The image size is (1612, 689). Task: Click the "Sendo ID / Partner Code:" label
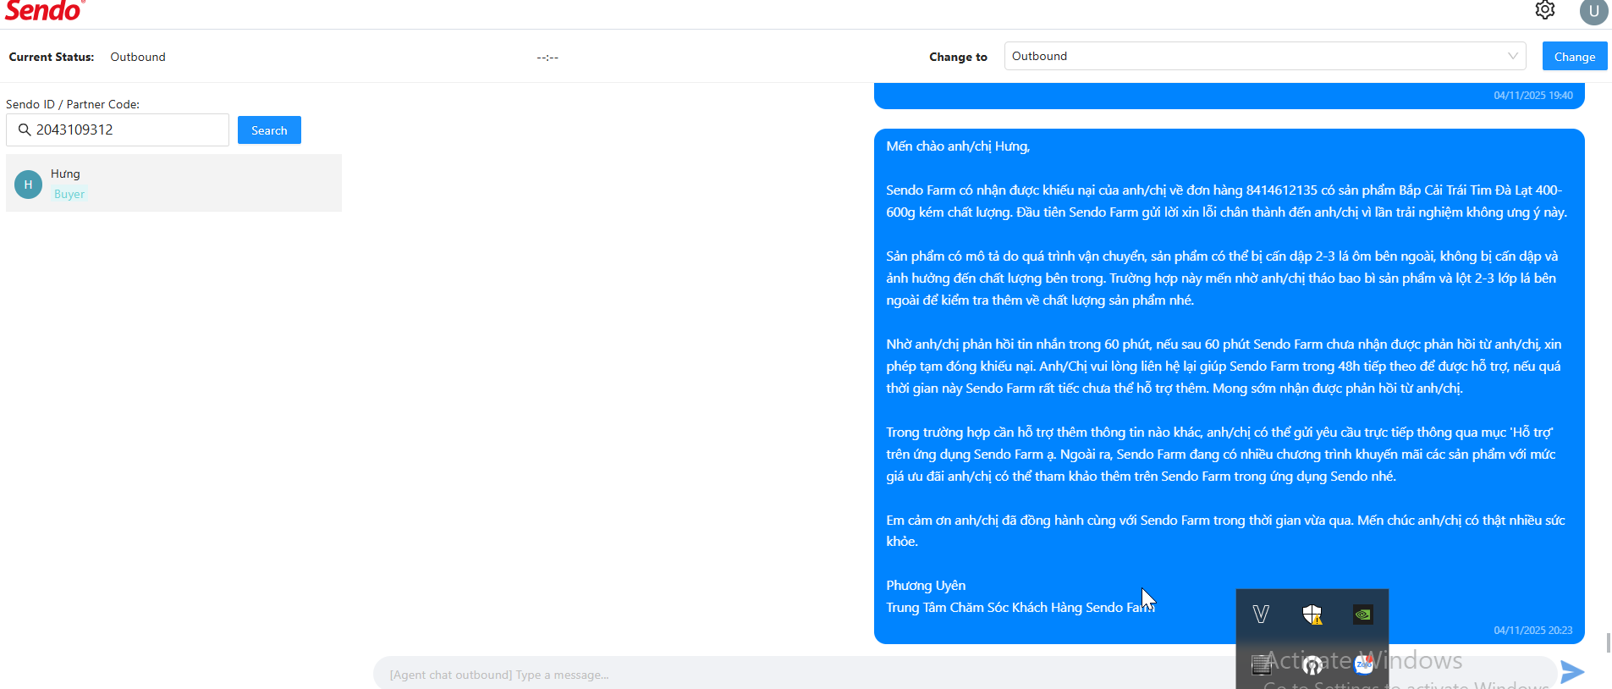[73, 104]
